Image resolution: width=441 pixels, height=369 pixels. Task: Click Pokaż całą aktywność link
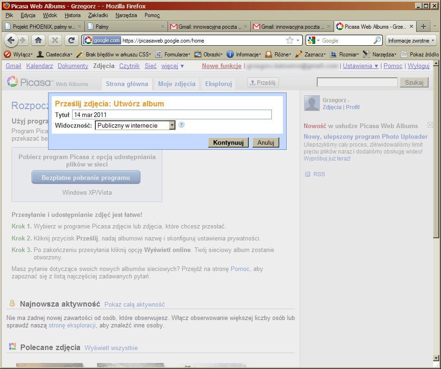[135, 304]
